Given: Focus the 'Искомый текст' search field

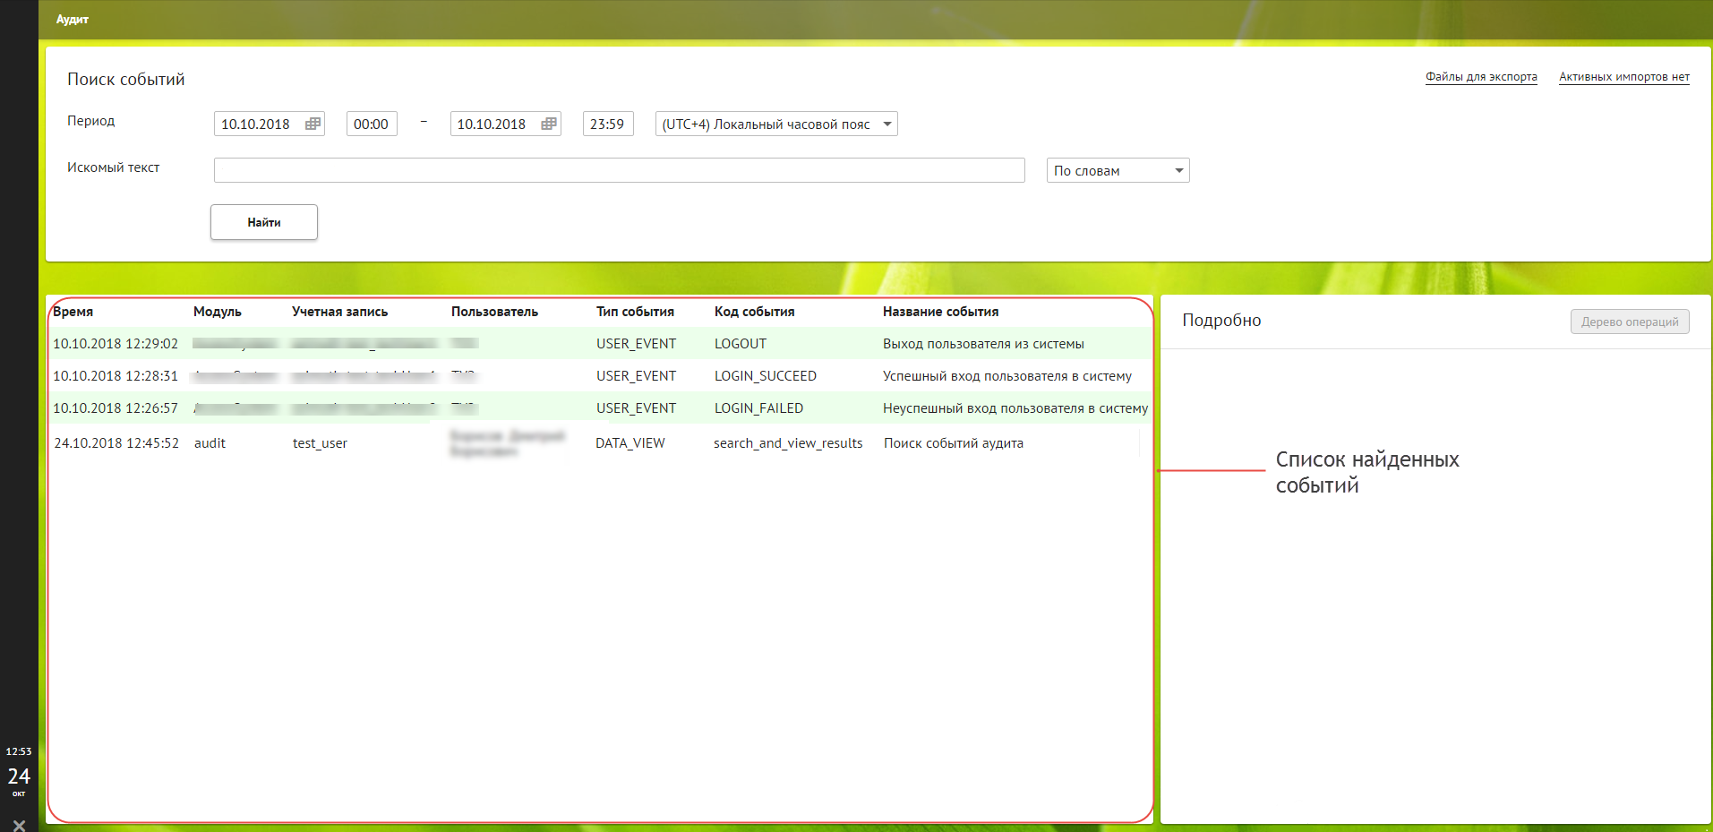Looking at the screenshot, I should 619,170.
